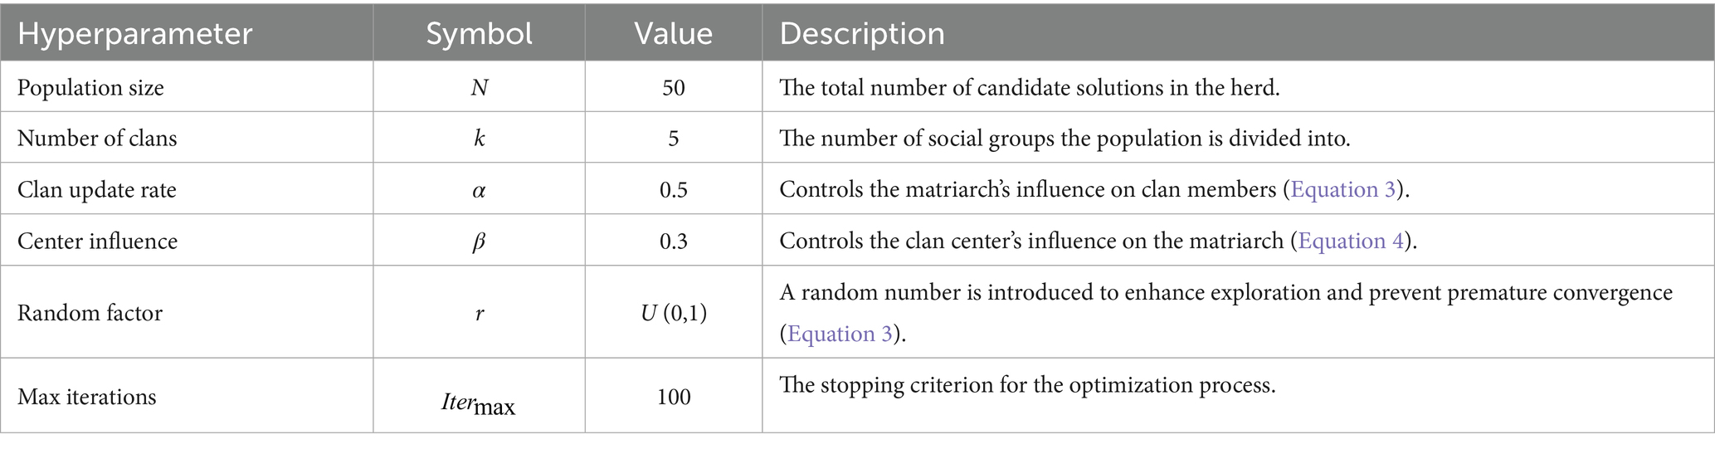Image resolution: width=1715 pixels, height=454 pixels.
Task: Click the symbol N in the table
Action: pos(479,87)
